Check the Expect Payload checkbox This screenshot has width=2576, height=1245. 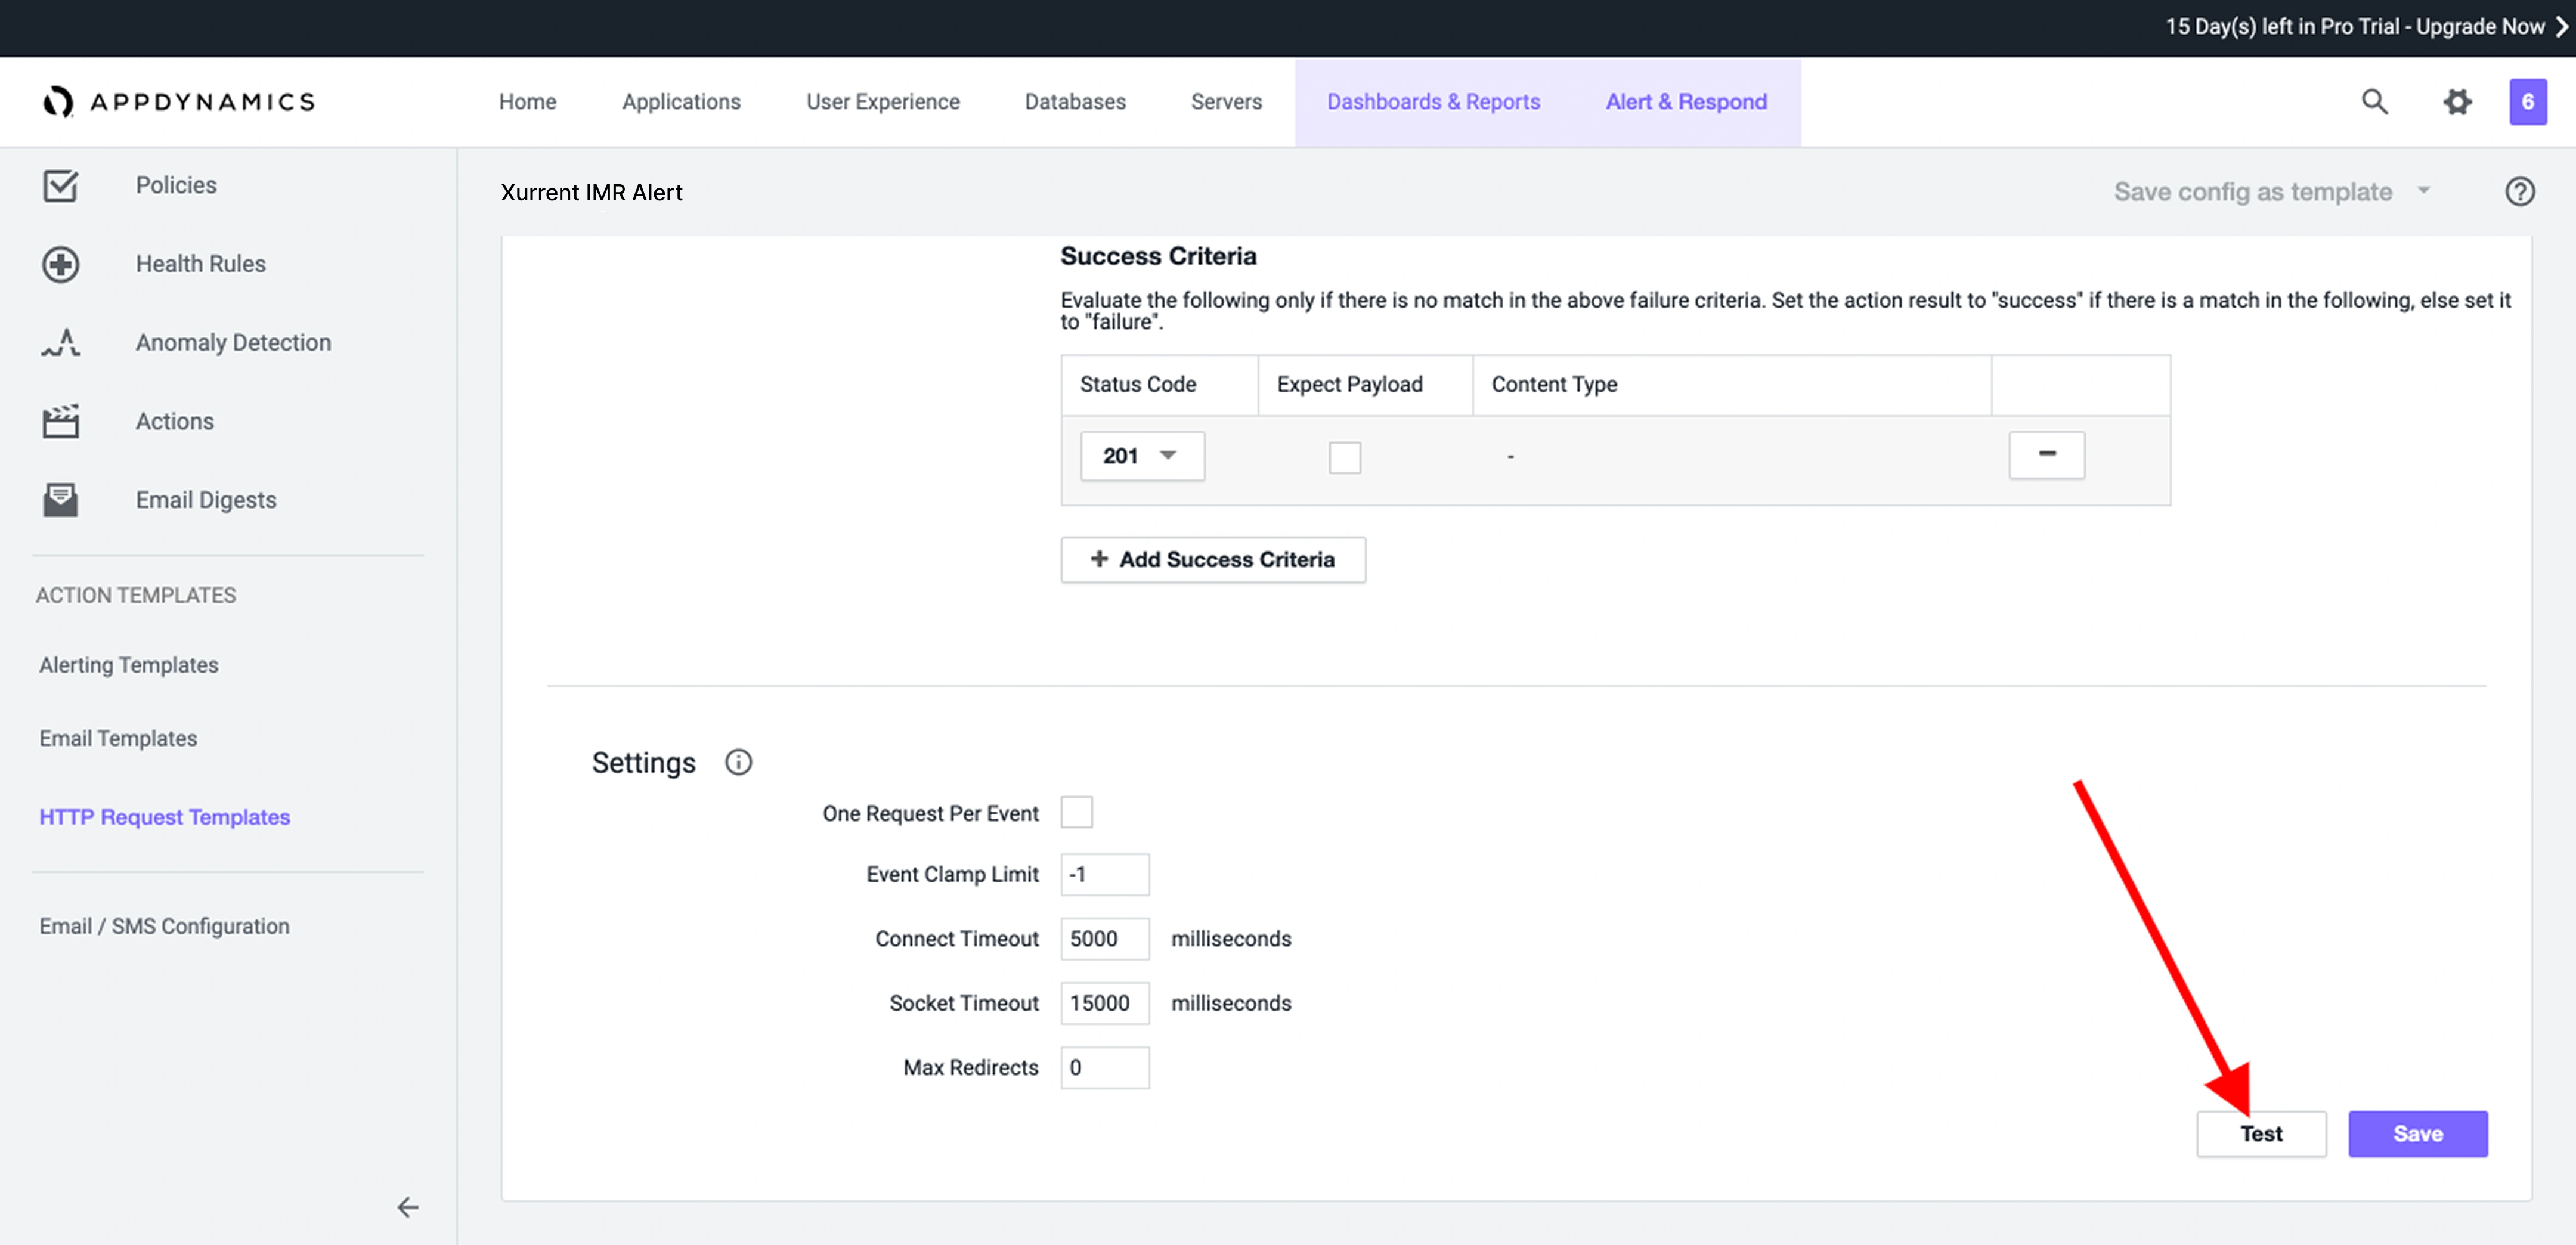pyautogui.click(x=1344, y=457)
